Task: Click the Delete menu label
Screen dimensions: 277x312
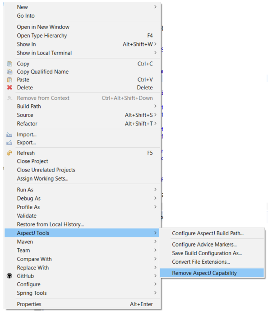Action: tap(25, 88)
